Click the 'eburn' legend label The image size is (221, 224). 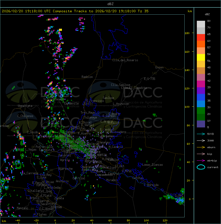(211, 147)
